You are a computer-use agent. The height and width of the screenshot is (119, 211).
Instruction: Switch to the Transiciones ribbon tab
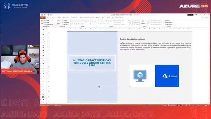66,18
